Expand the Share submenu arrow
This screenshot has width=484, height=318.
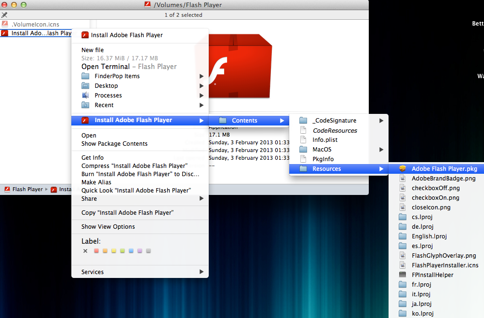(201, 198)
